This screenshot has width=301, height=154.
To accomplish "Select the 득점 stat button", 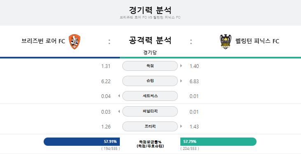I will 150,66.
